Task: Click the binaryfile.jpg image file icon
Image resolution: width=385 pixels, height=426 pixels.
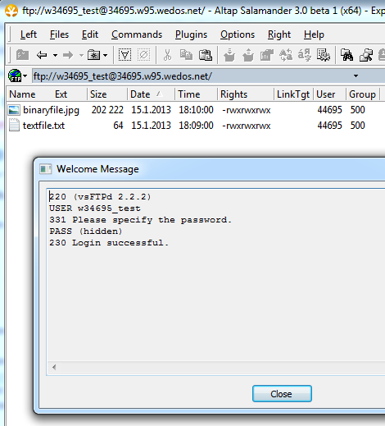Action: (14, 110)
